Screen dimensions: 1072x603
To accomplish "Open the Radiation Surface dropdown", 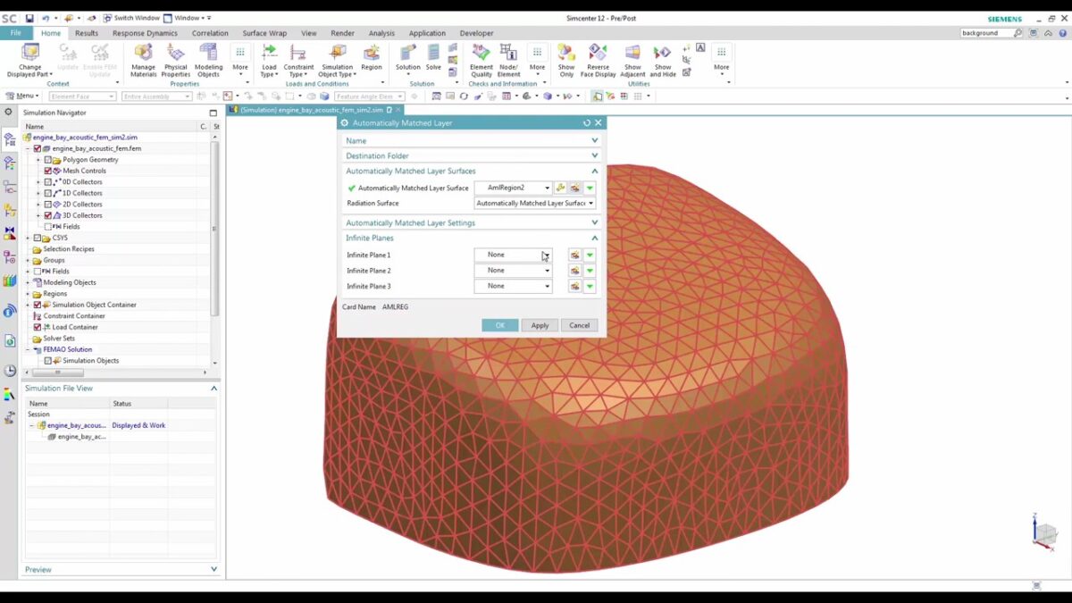I will 534,203.
